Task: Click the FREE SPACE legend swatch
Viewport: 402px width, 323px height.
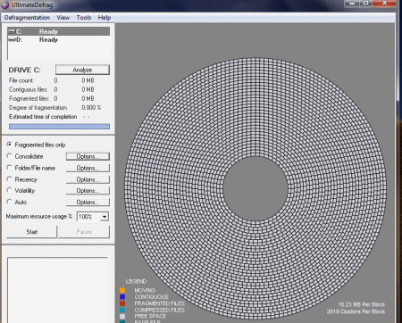Action: tap(122, 317)
